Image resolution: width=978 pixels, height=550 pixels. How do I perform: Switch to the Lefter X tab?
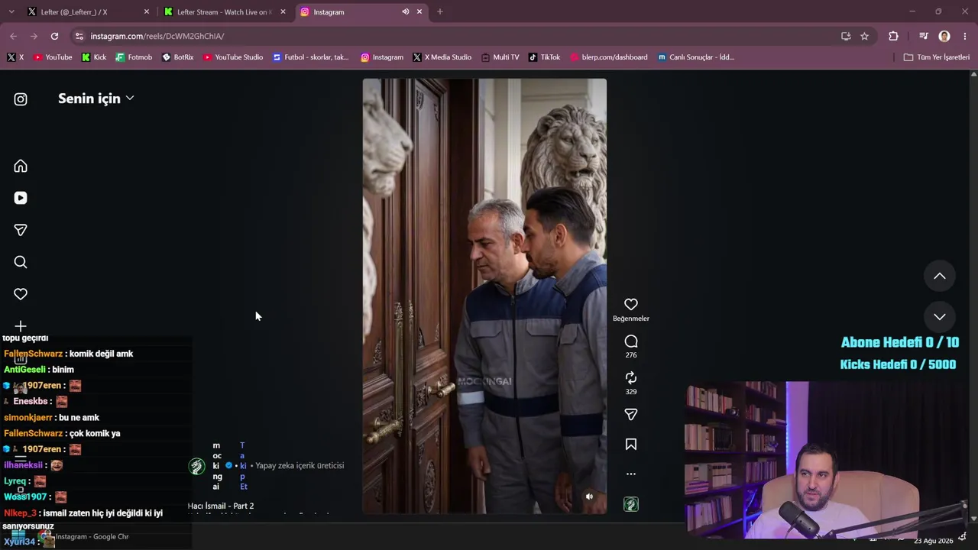[86, 12]
